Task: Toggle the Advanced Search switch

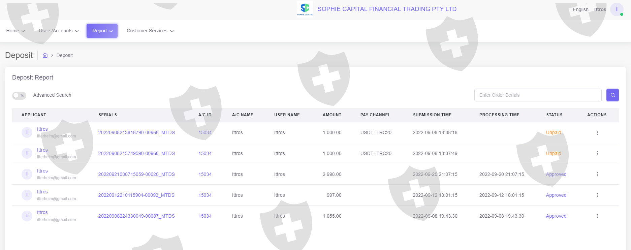Action: (19, 95)
